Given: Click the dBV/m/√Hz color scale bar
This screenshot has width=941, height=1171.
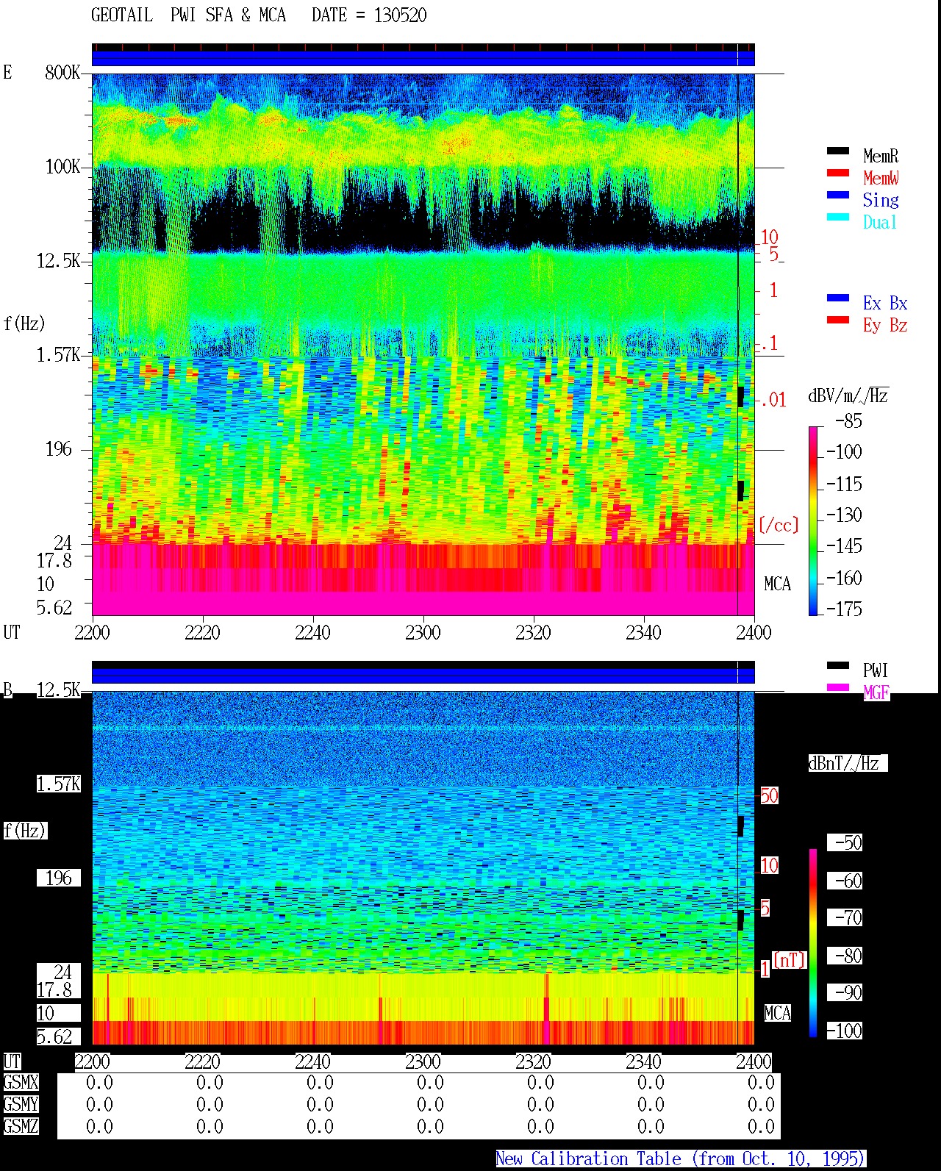Looking at the screenshot, I should [x=813, y=521].
